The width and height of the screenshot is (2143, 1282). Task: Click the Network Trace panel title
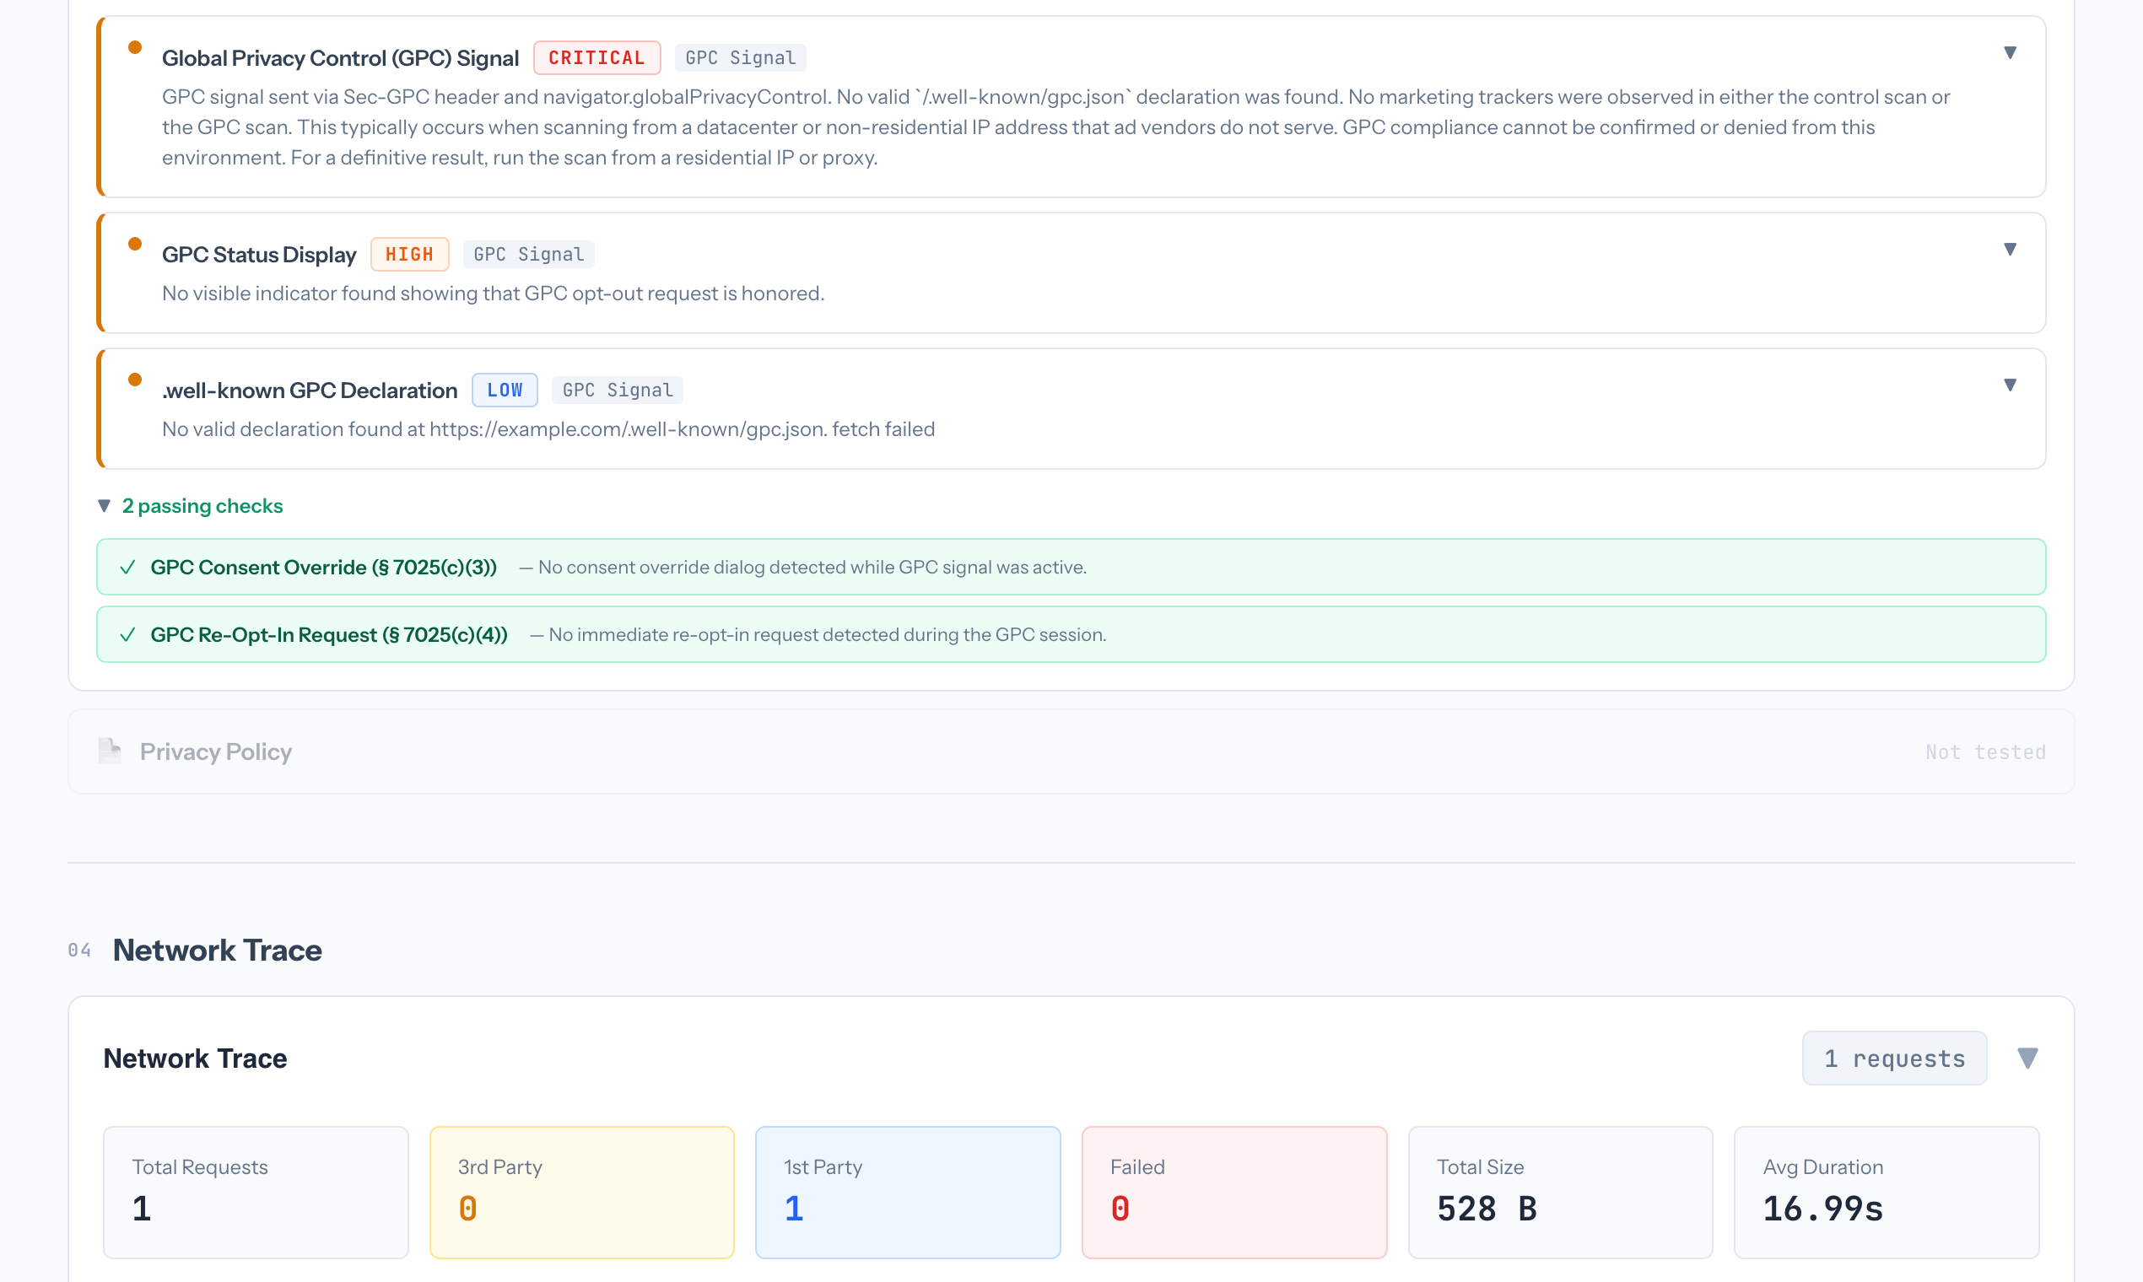195,1058
